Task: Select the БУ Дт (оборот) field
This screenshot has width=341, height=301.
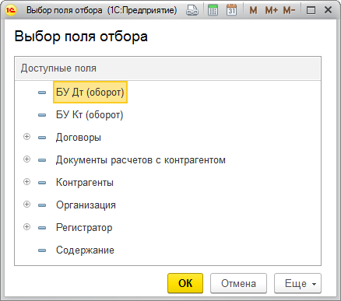Action: [x=90, y=93]
